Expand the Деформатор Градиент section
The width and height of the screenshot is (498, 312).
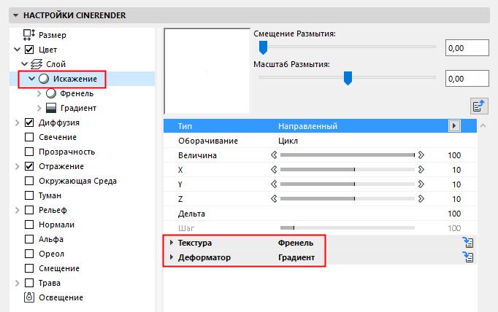(x=172, y=257)
